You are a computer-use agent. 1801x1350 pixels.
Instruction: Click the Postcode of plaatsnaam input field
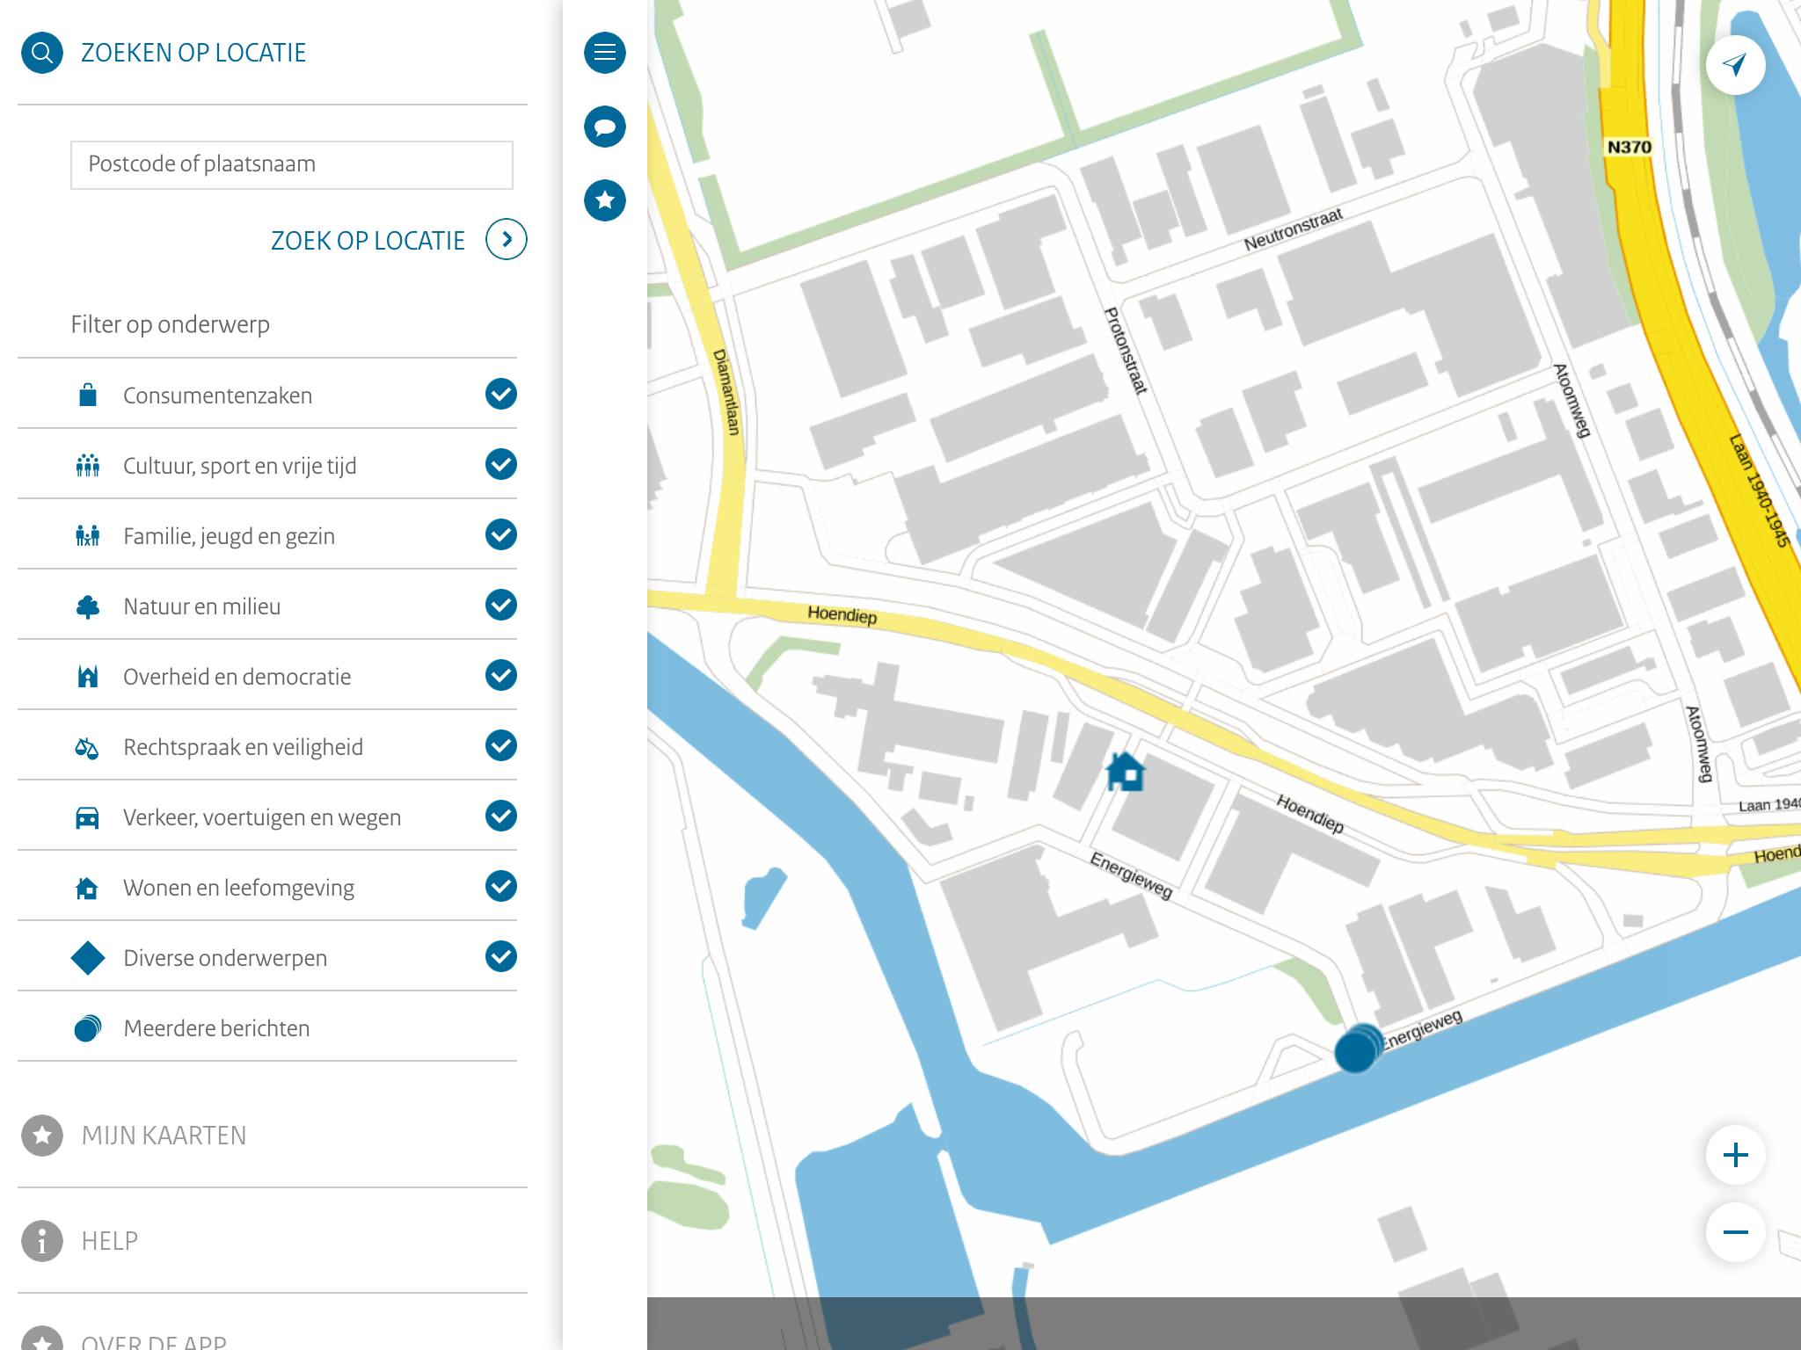tap(291, 163)
